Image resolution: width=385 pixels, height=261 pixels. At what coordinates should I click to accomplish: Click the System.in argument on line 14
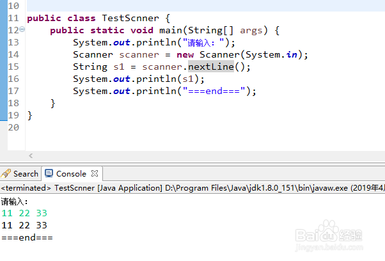(x=271, y=55)
